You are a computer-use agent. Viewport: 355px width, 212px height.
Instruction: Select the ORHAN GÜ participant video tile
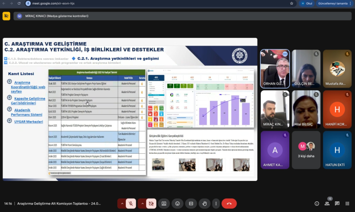tap(275, 68)
